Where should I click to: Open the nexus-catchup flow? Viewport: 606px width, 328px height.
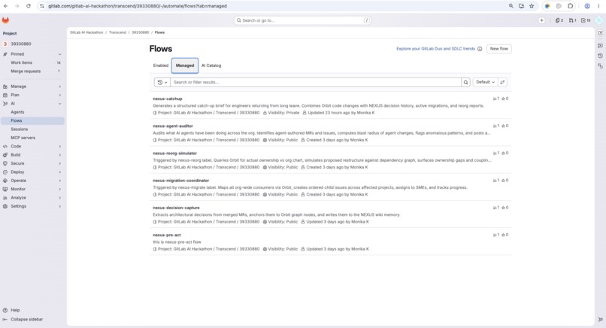[168, 99]
